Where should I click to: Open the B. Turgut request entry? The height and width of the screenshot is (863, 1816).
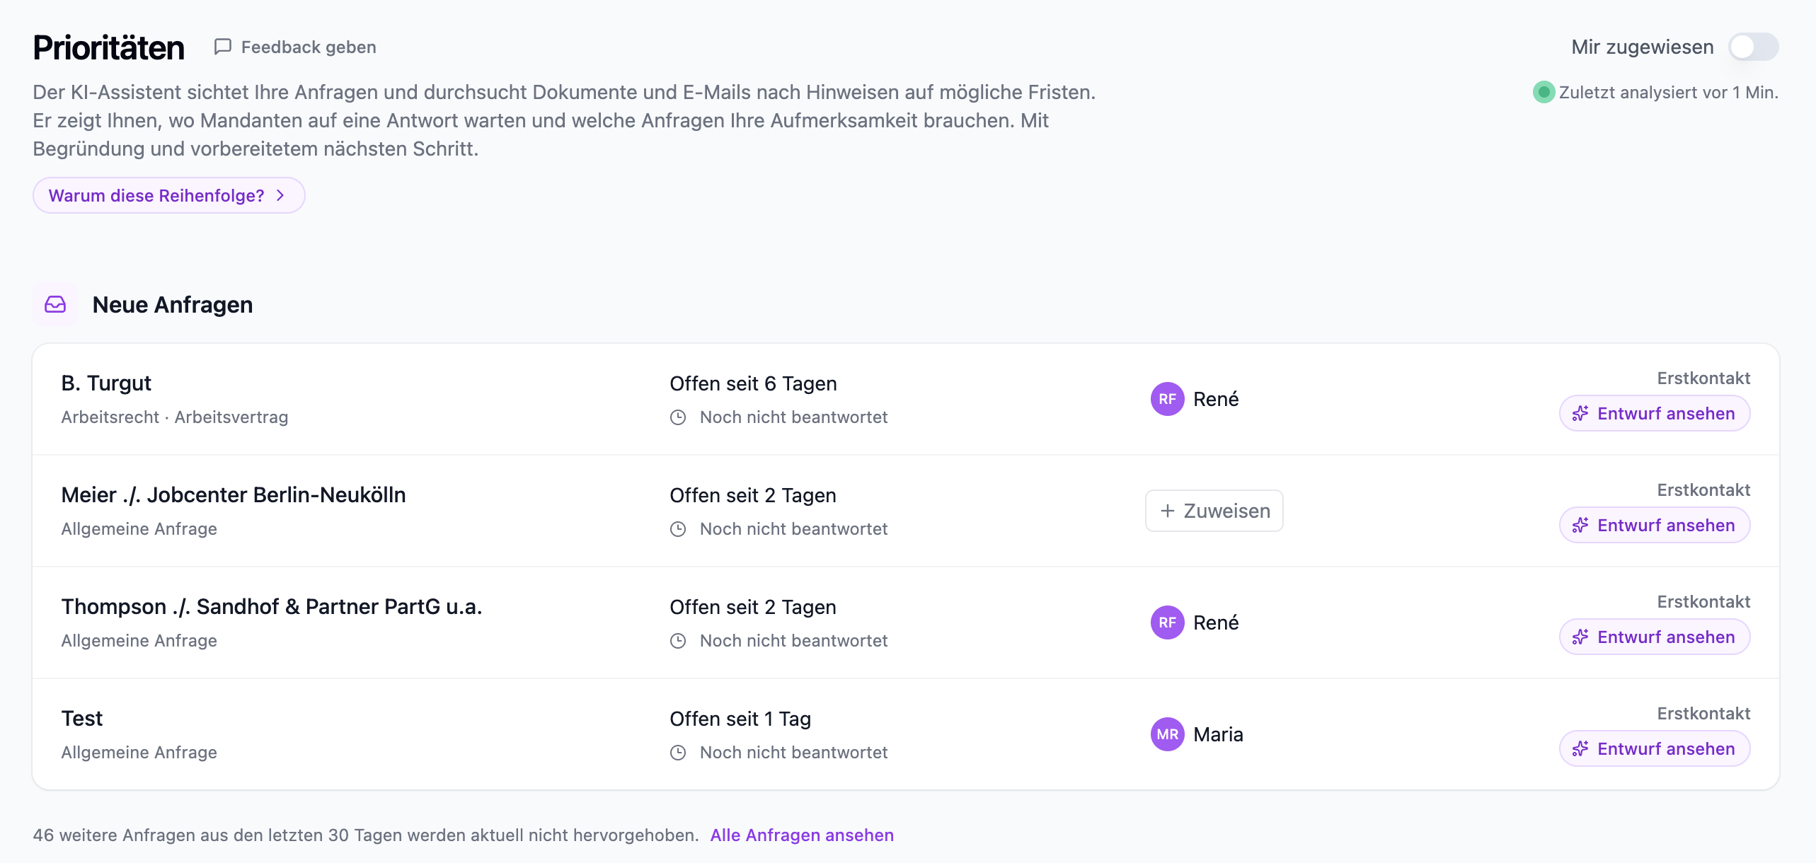click(106, 383)
